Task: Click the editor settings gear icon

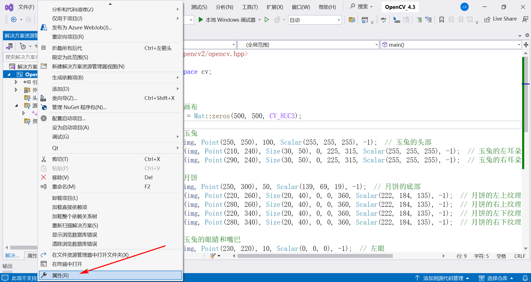Action: (x=527, y=35)
